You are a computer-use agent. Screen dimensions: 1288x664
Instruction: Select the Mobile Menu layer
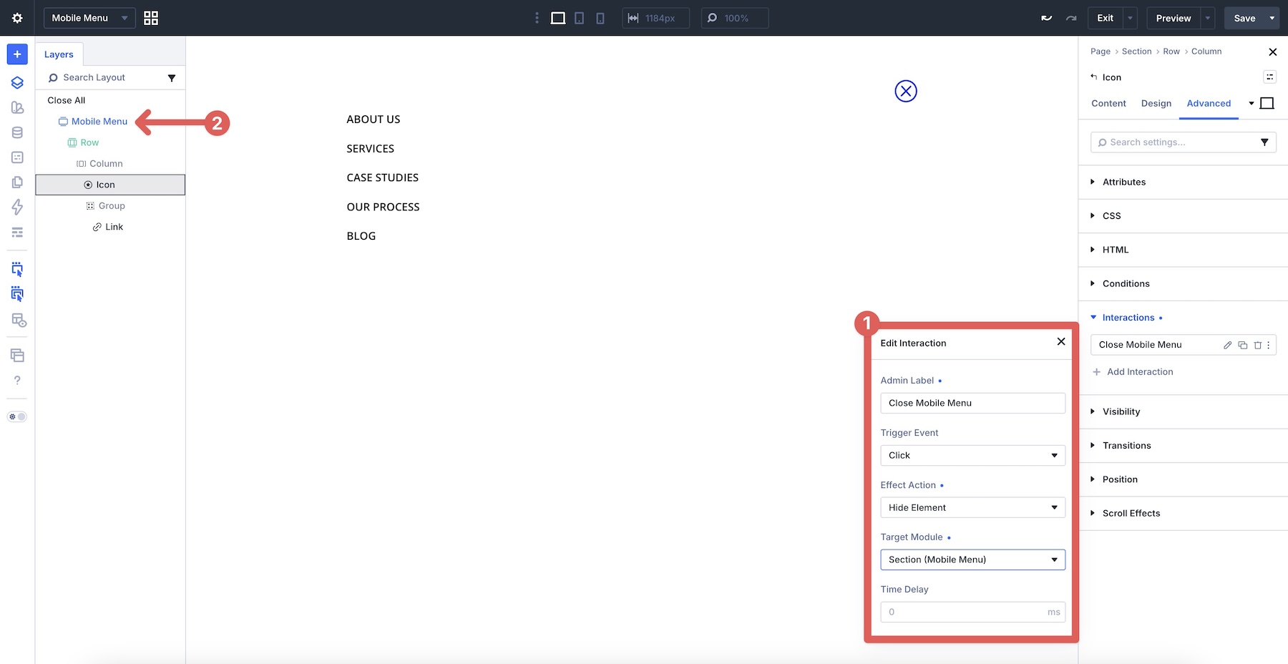[x=93, y=122]
